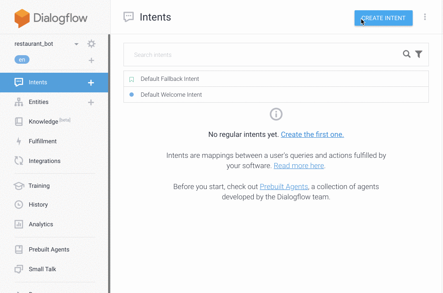
Task: Click the info circle icon
Action: [x=276, y=114]
